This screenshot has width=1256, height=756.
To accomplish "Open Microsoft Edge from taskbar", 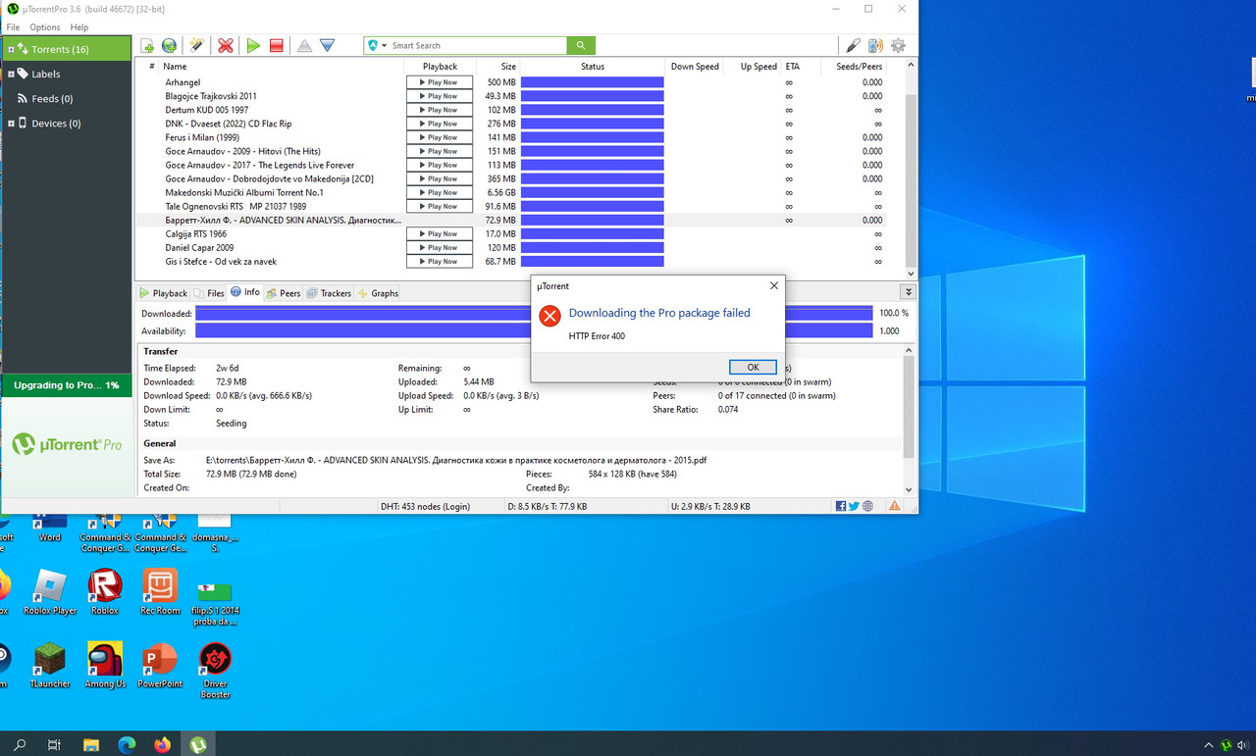I will 127,744.
